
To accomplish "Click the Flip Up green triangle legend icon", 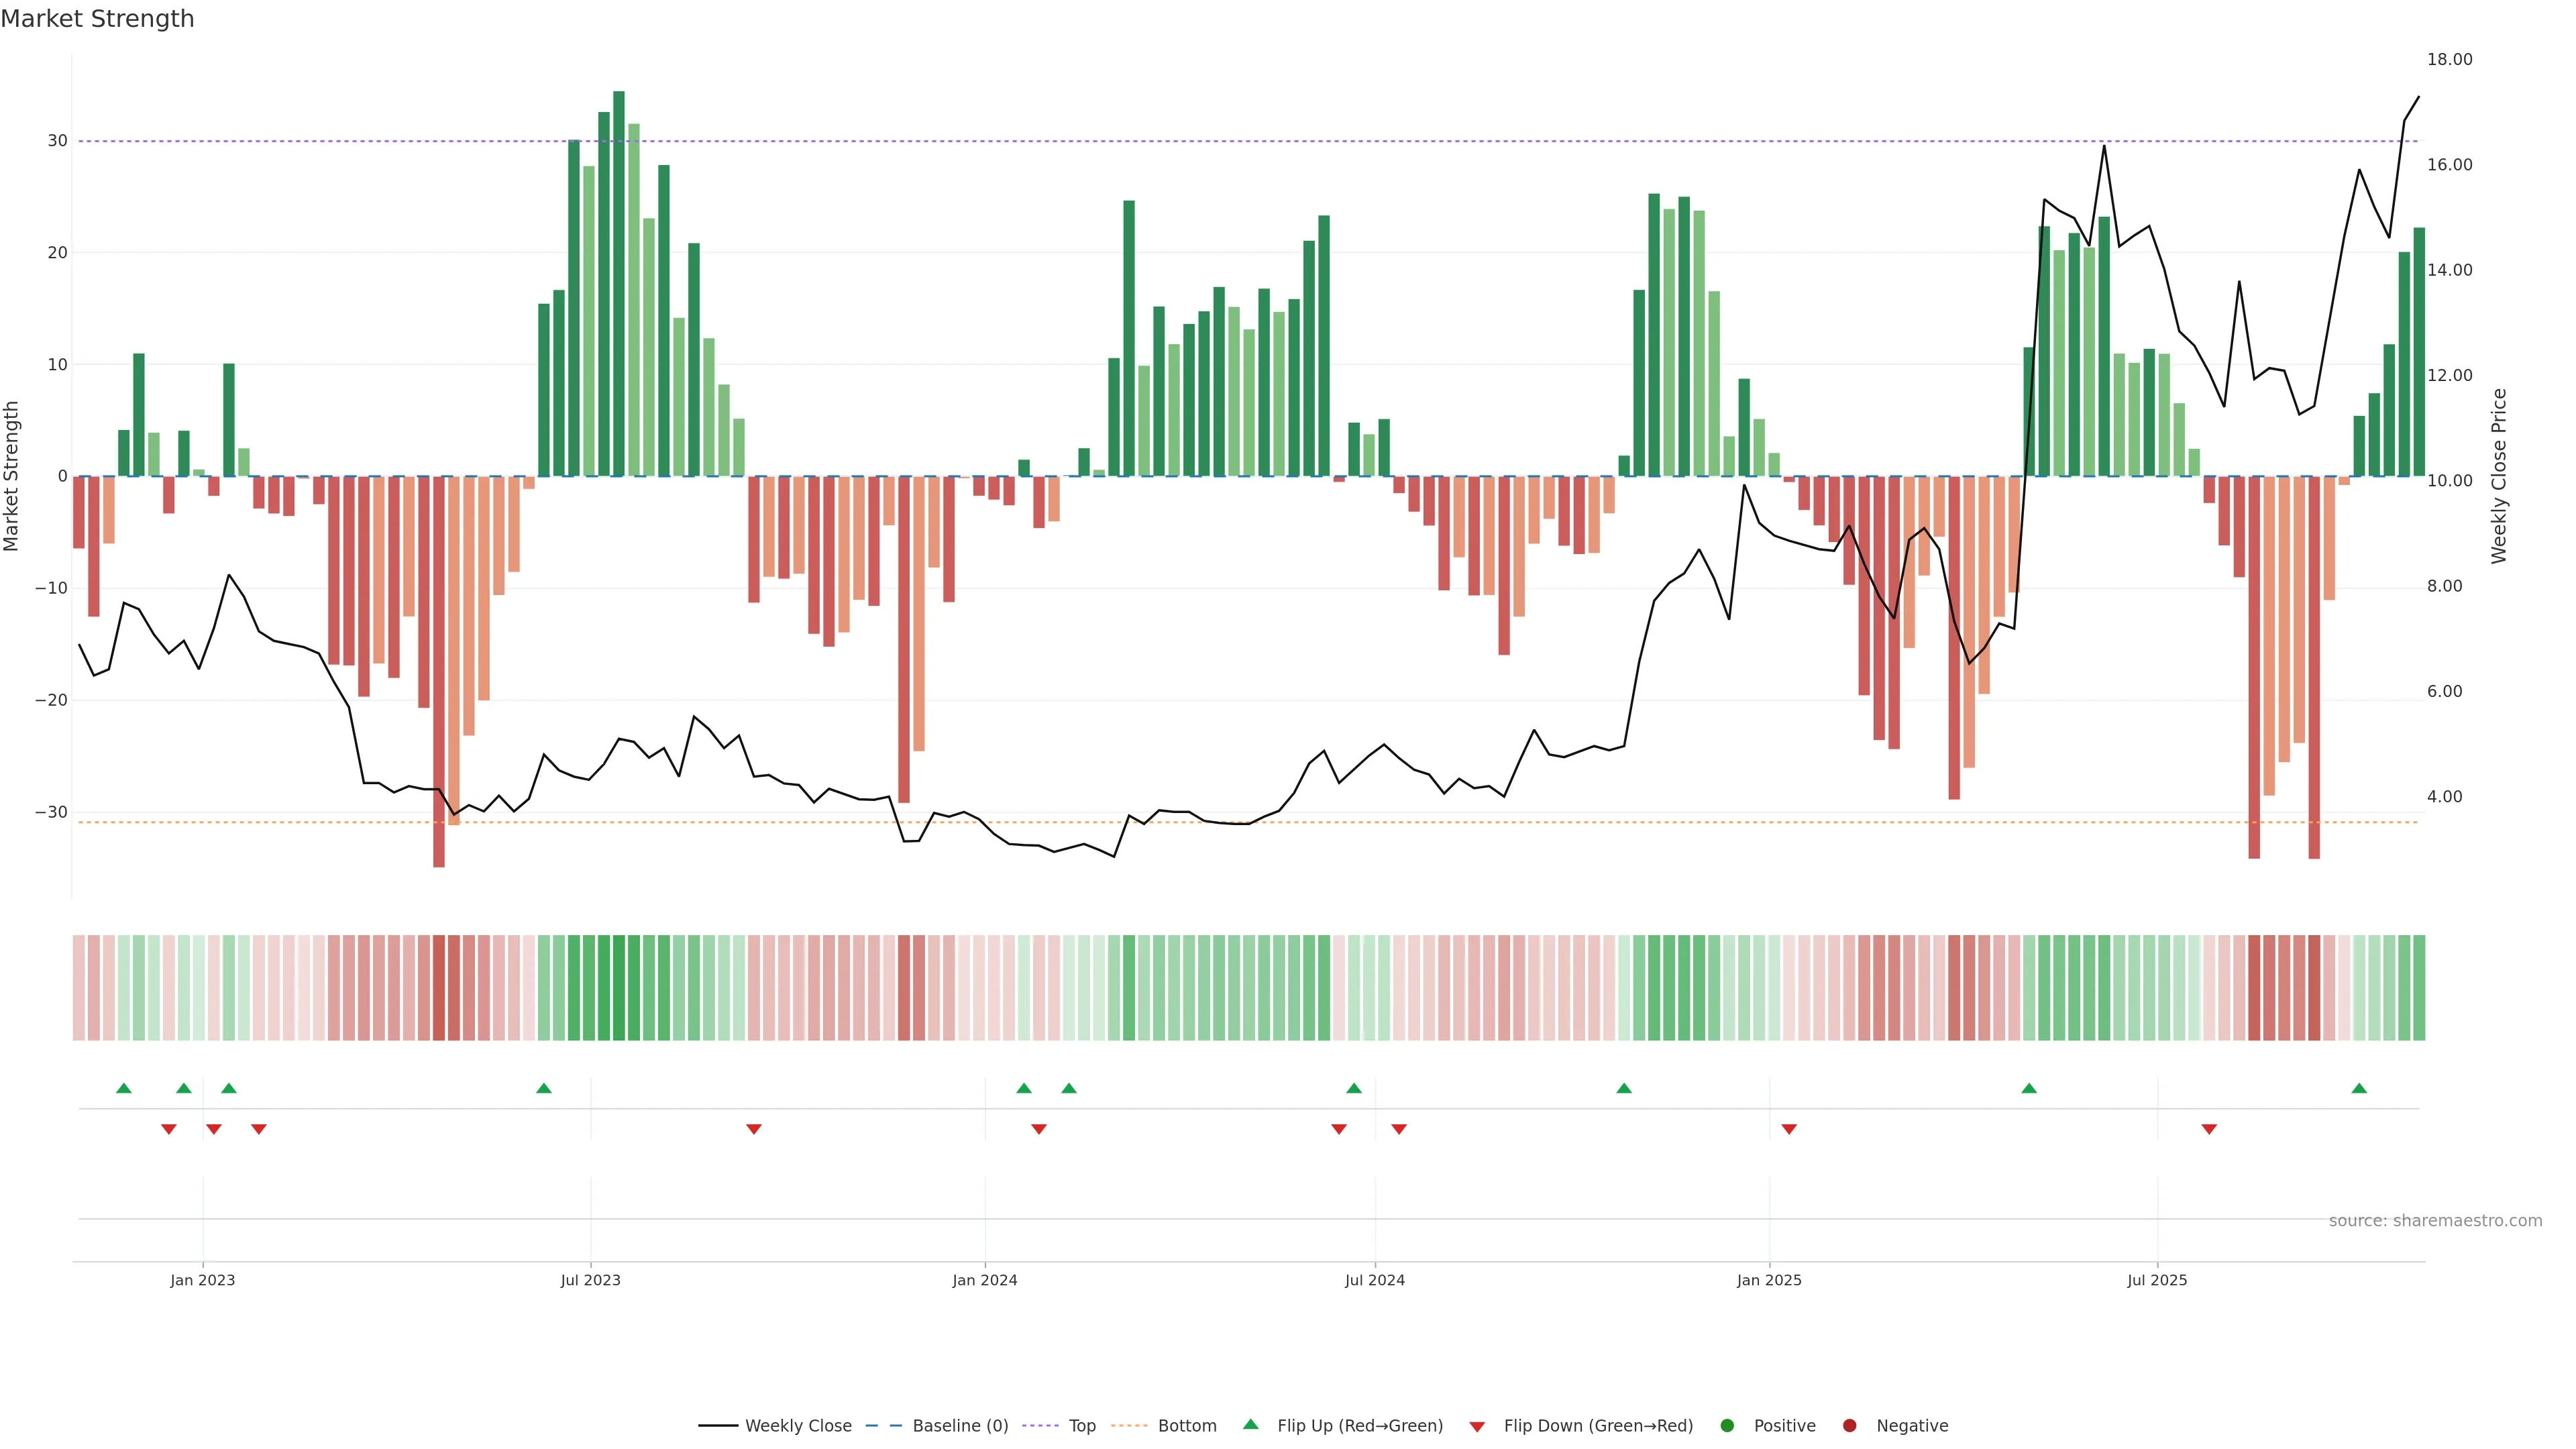I will tap(1250, 1425).
